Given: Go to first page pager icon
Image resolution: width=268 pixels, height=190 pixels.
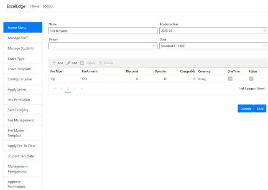Looking at the screenshot, I should [x=55, y=89].
